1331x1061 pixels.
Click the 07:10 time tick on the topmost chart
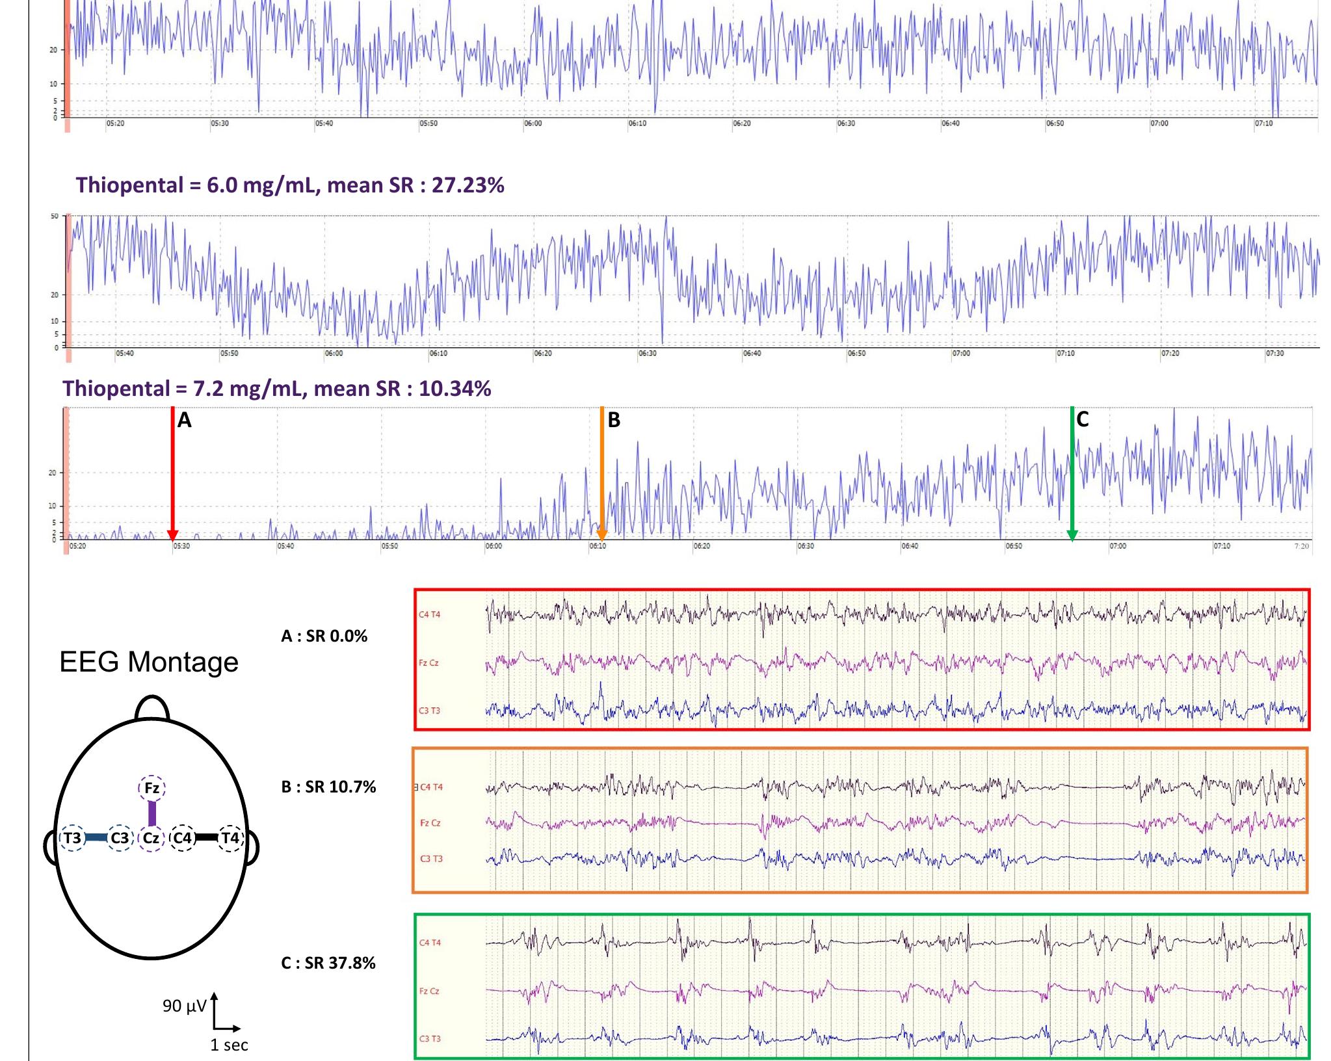coord(1264,124)
